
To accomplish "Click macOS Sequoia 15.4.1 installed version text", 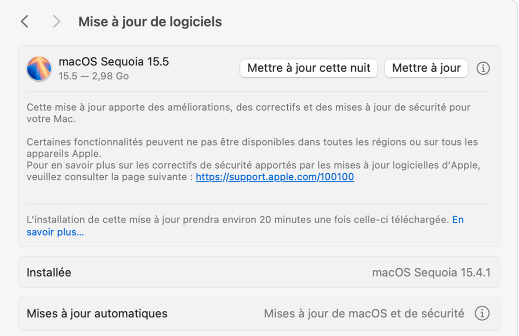I will point(432,272).
